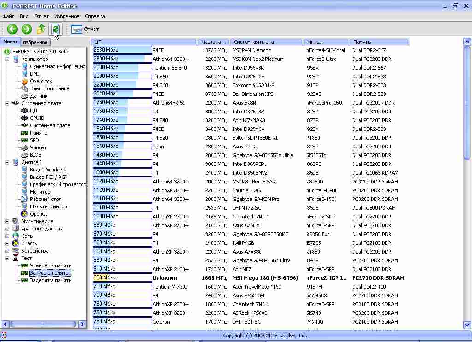Open the Отчет report toolbar button

click(x=85, y=29)
